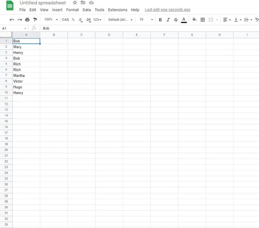
Task: Select column B header
Action: pos(54,35)
